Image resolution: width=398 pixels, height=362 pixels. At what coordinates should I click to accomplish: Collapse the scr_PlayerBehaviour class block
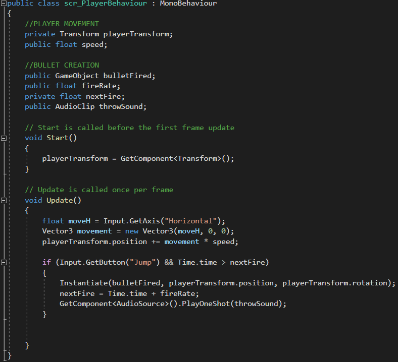pos(4,4)
